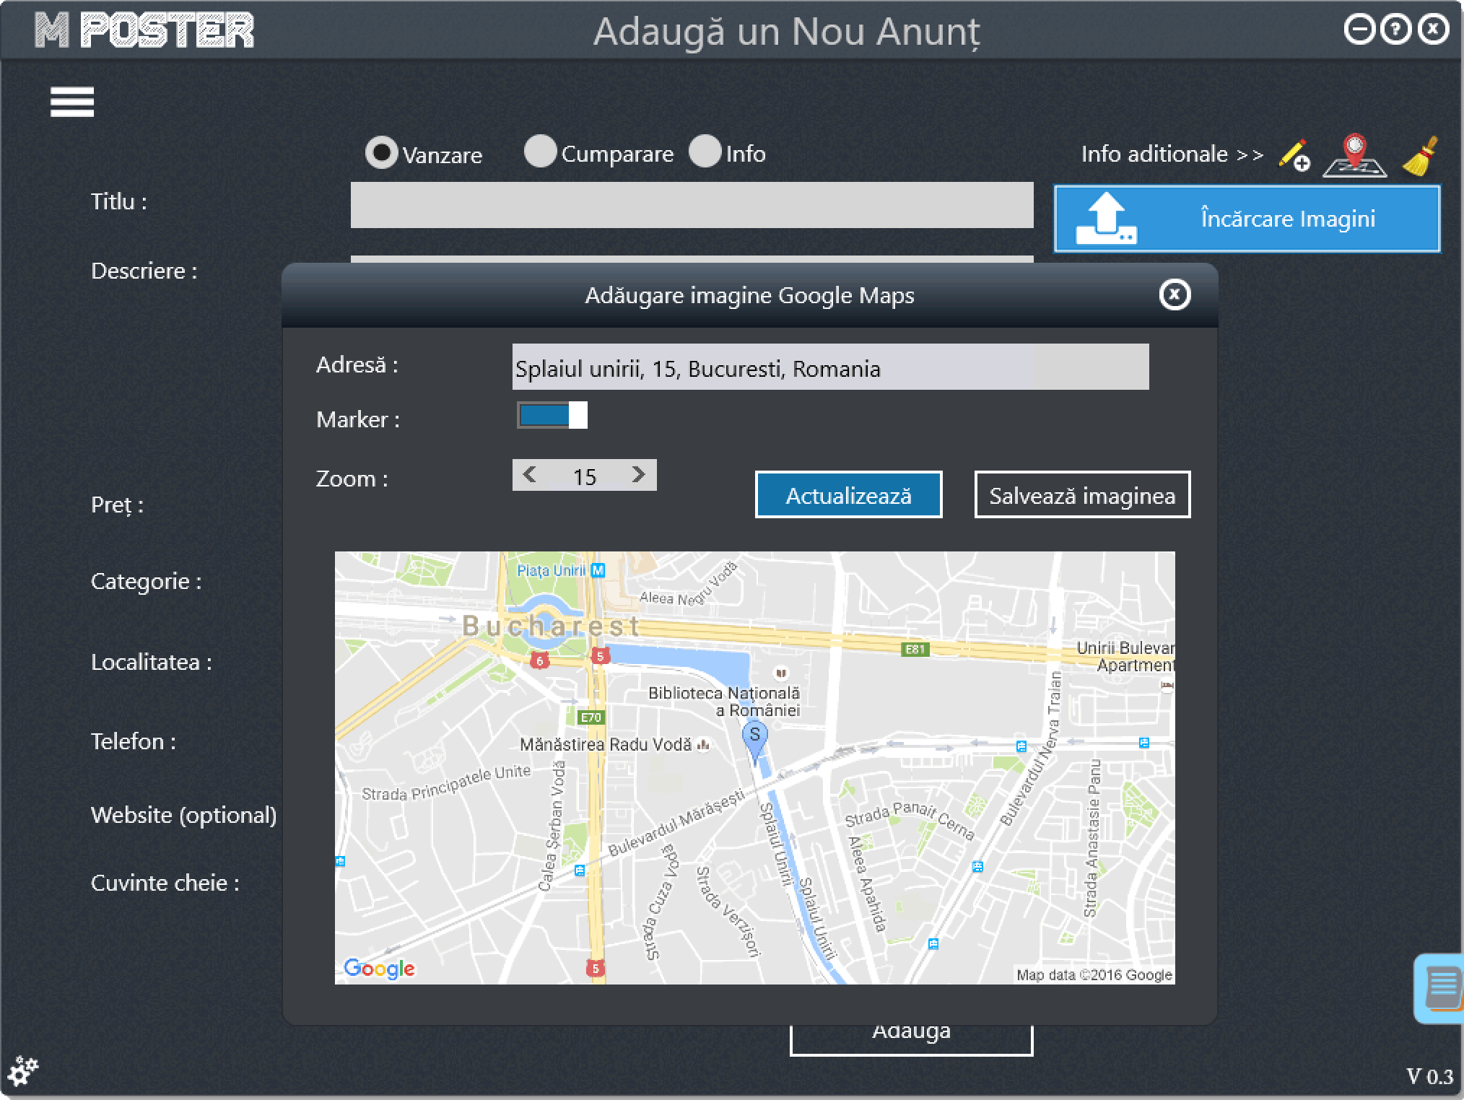Decrease zoom with left arrow
This screenshot has height=1100, width=1464.
530,474
